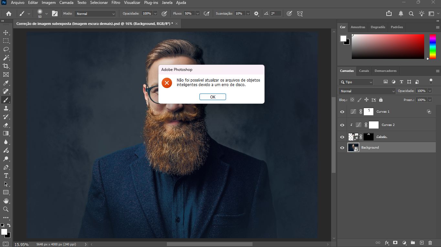Screen dimensions: 441x247
Task: Switch to the Canais tab
Action: click(x=364, y=71)
